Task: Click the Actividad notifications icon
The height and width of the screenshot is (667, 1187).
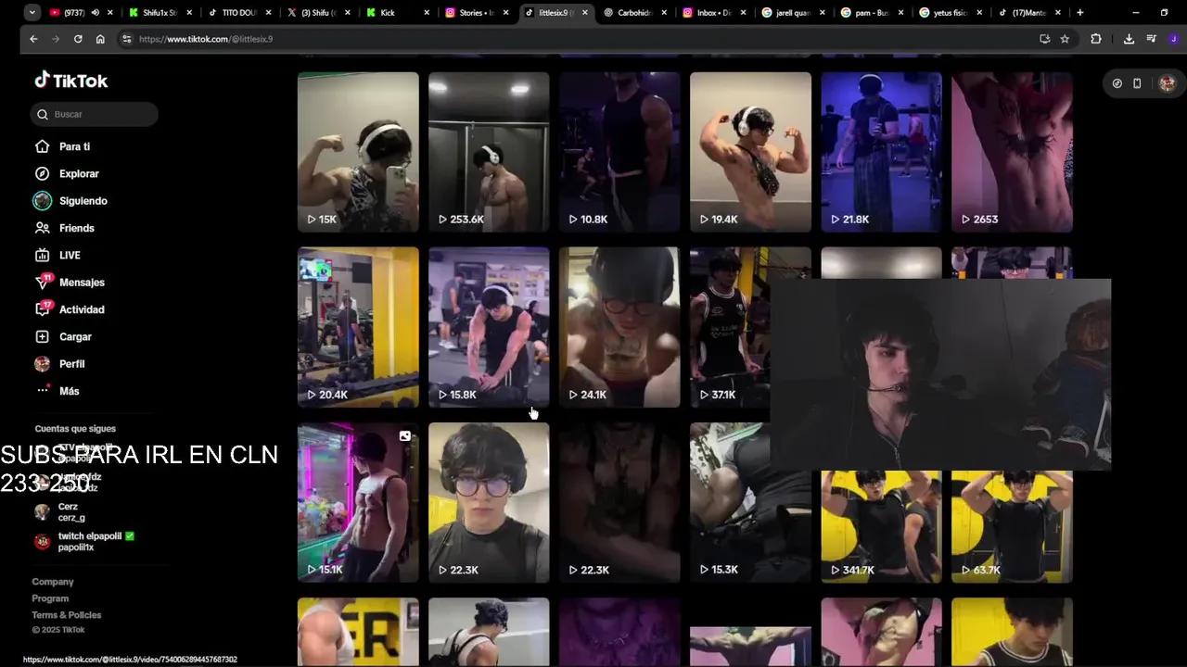Action: pos(42,309)
